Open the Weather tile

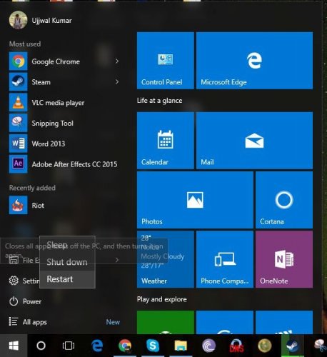click(166, 259)
